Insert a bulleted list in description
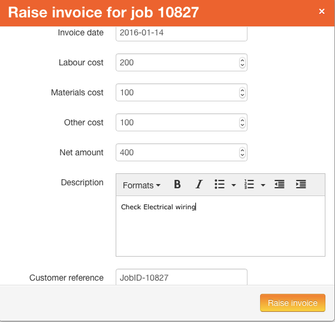Screen dimensions: 335x322 coord(219,185)
